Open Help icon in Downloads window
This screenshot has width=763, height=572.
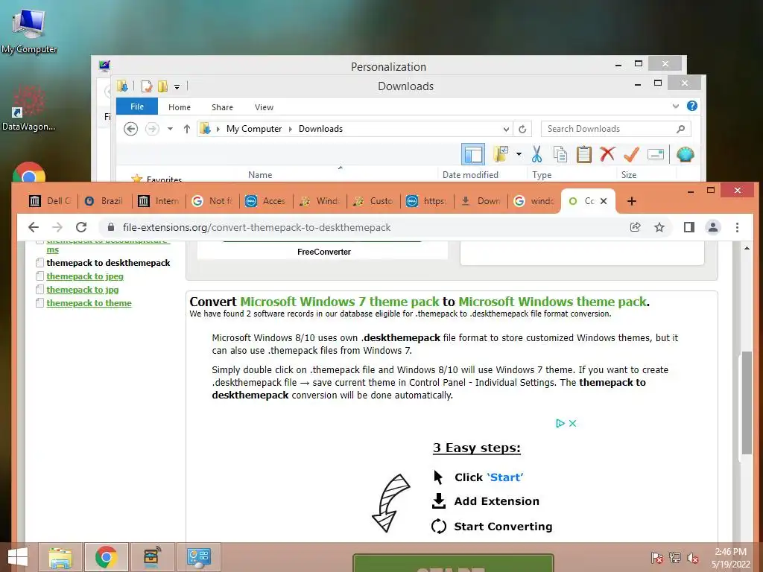click(x=692, y=106)
